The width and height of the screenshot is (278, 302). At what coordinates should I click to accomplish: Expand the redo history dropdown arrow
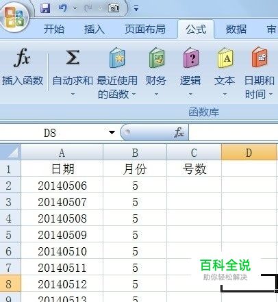tap(100, 9)
